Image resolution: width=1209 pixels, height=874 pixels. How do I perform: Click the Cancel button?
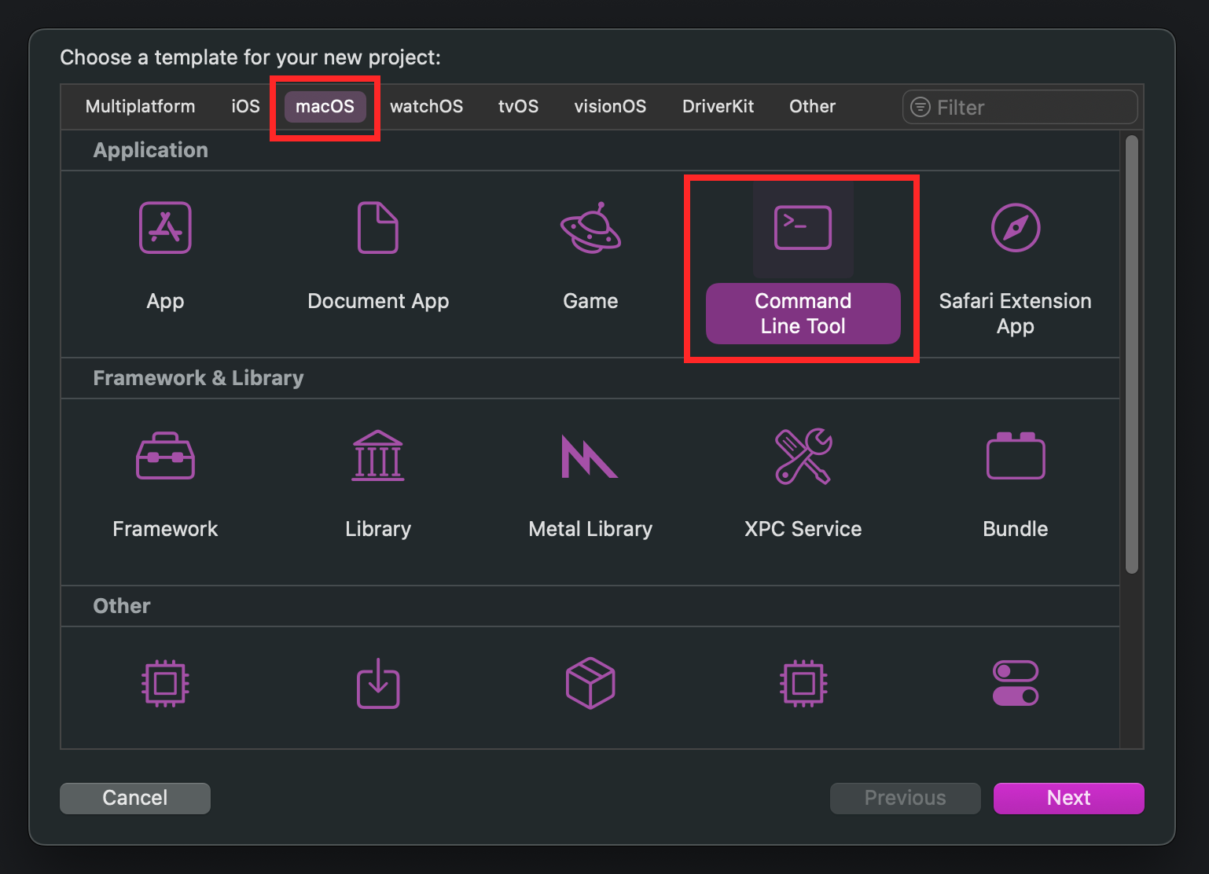pyautogui.click(x=135, y=798)
